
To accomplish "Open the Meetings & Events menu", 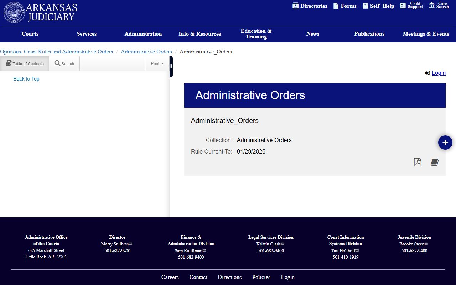I will [x=426, y=34].
